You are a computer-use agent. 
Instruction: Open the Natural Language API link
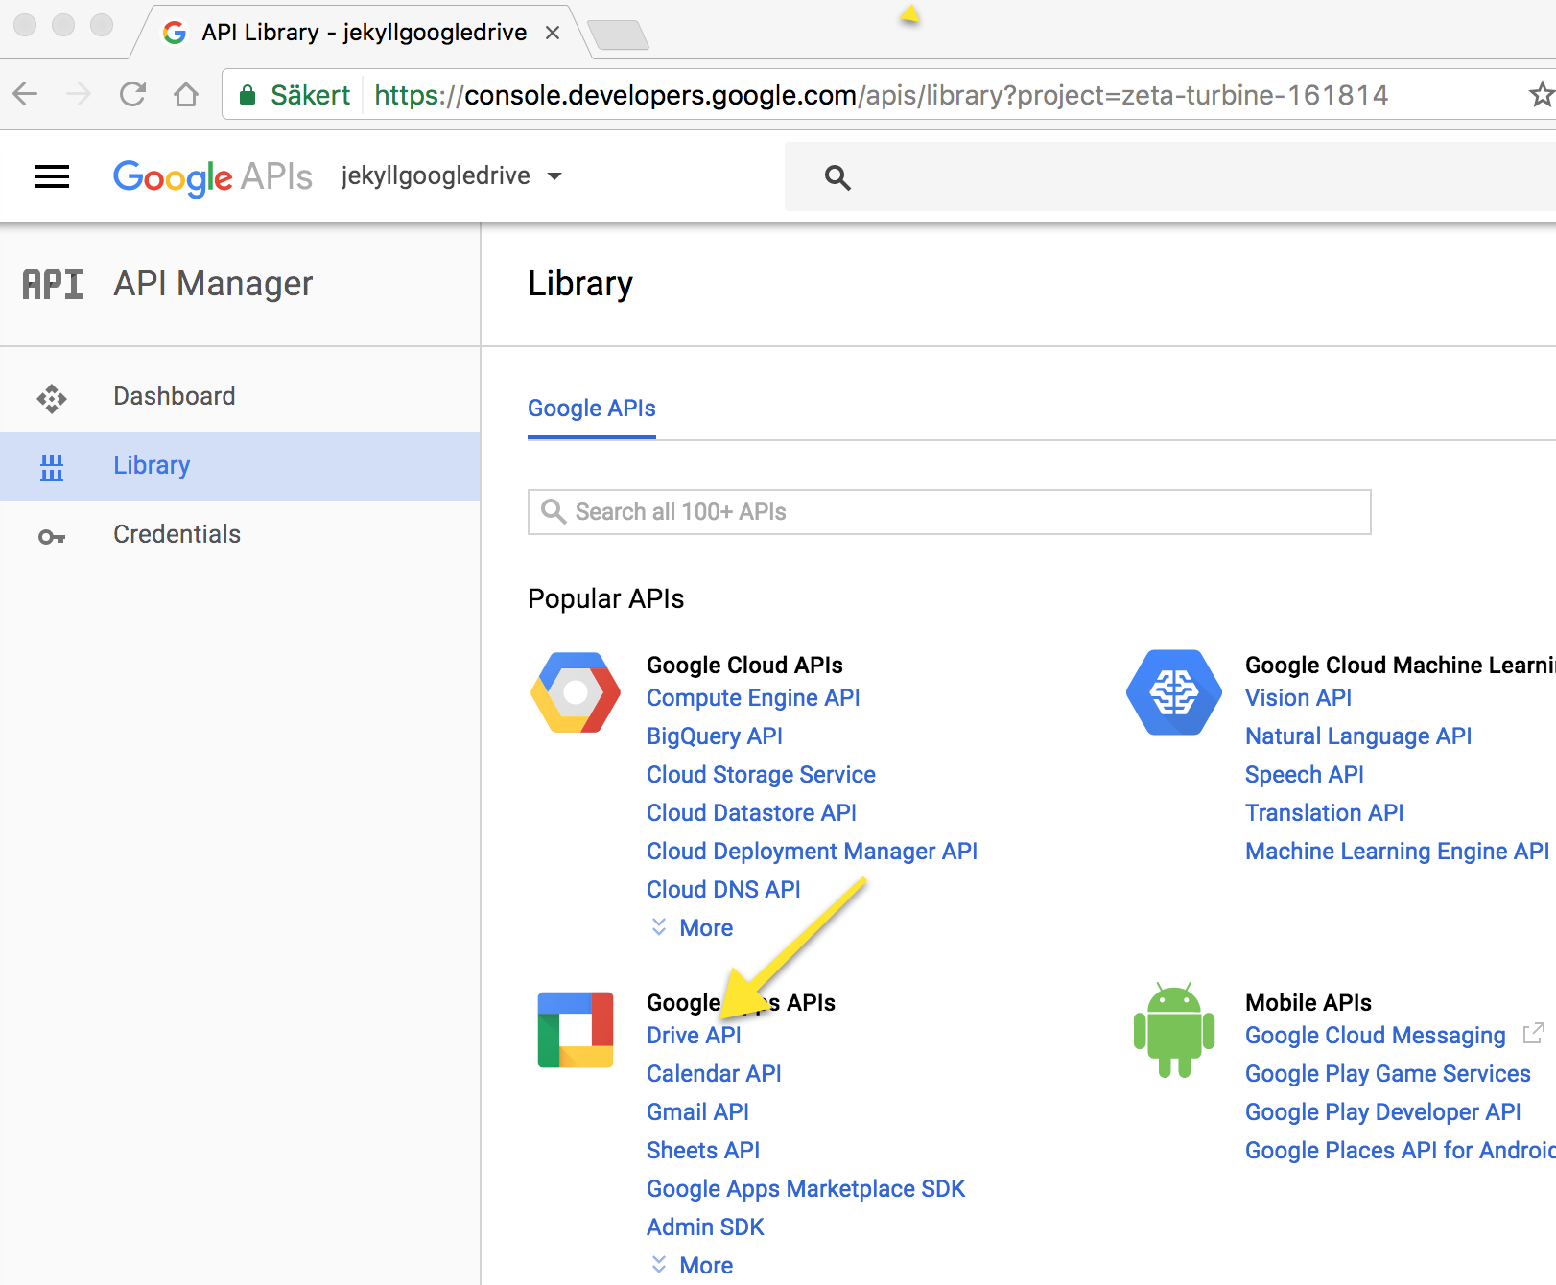1358,736
